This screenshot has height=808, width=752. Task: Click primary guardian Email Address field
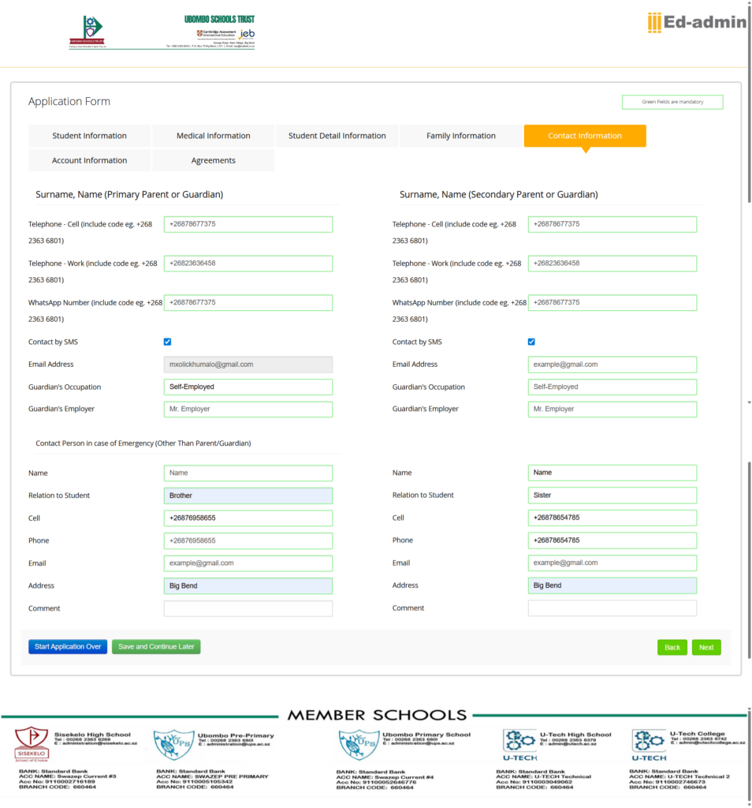(x=248, y=365)
